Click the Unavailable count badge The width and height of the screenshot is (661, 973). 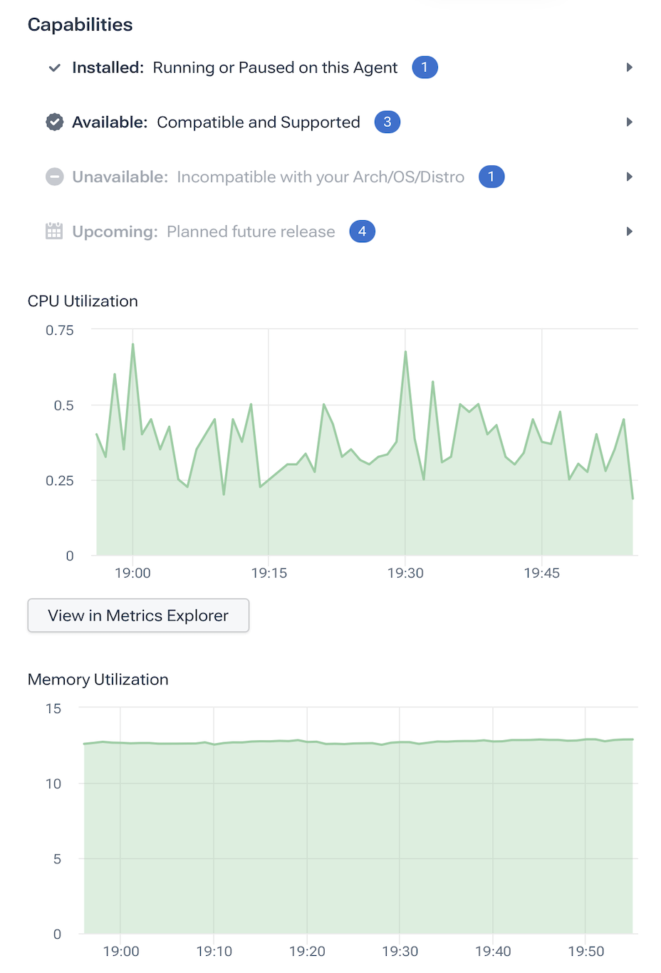tap(491, 177)
